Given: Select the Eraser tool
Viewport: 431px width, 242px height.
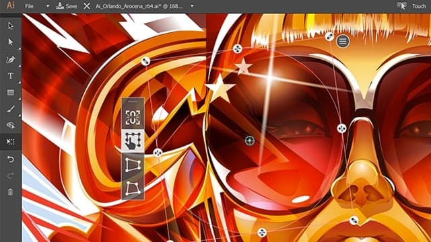Looking at the screenshot, I should [x=11, y=125].
